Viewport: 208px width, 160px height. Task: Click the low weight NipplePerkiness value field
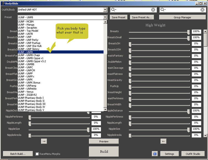[96, 117]
